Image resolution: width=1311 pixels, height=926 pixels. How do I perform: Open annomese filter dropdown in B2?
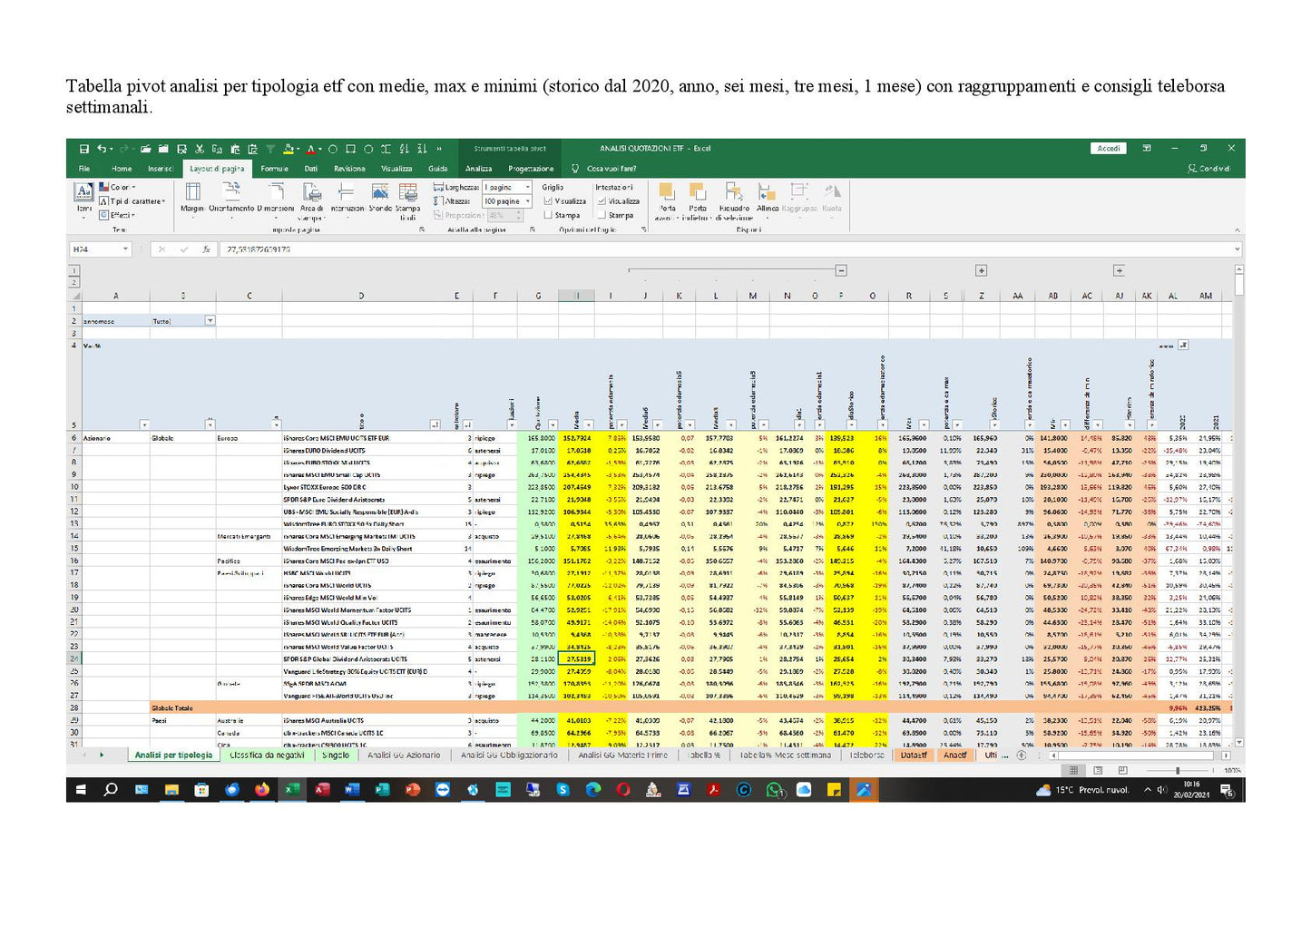[x=210, y=321]
